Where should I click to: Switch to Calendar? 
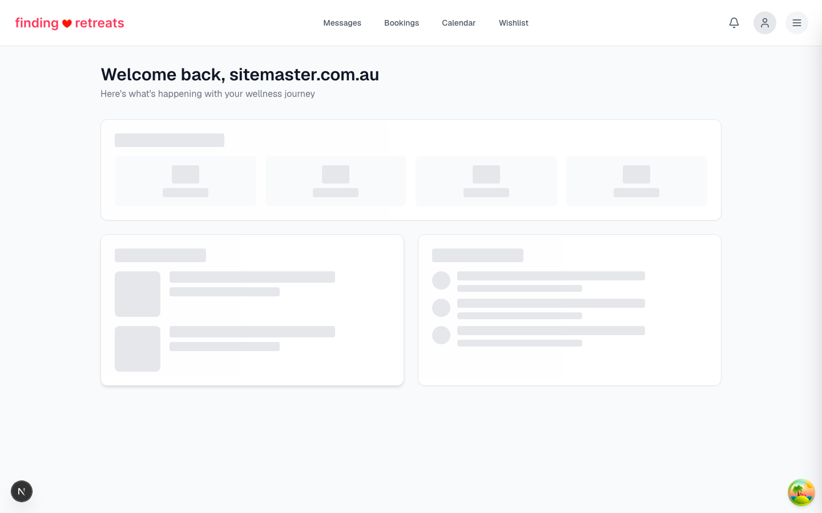(458, 23)
